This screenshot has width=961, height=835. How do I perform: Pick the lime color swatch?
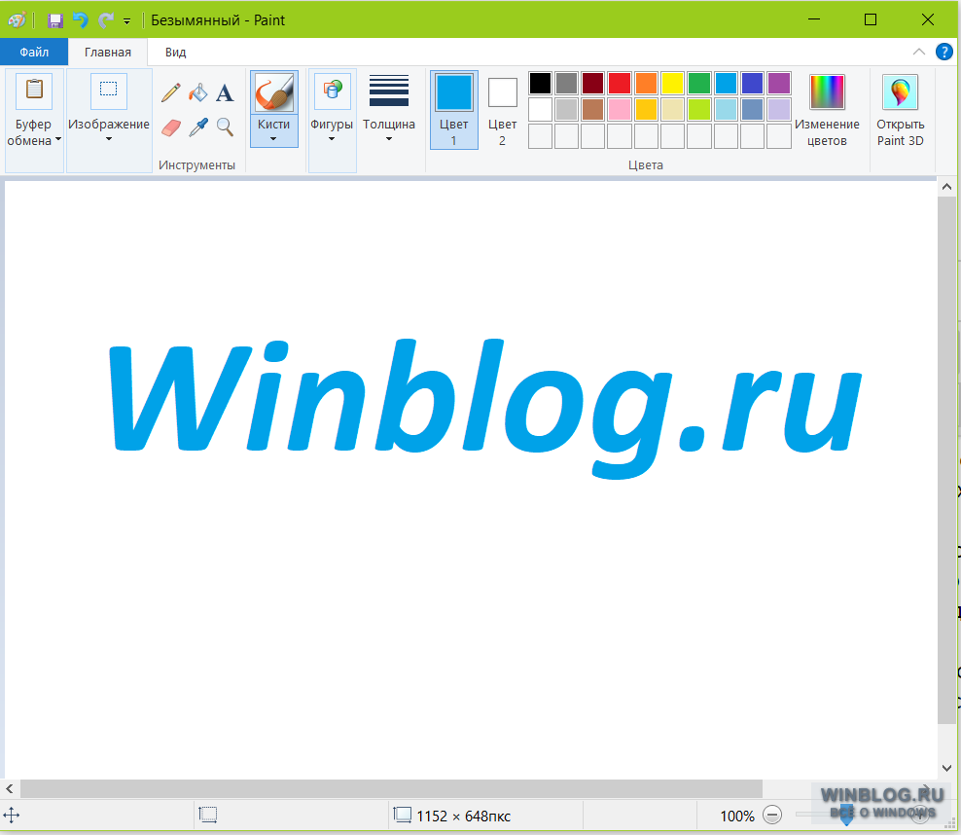click(699, 110)
